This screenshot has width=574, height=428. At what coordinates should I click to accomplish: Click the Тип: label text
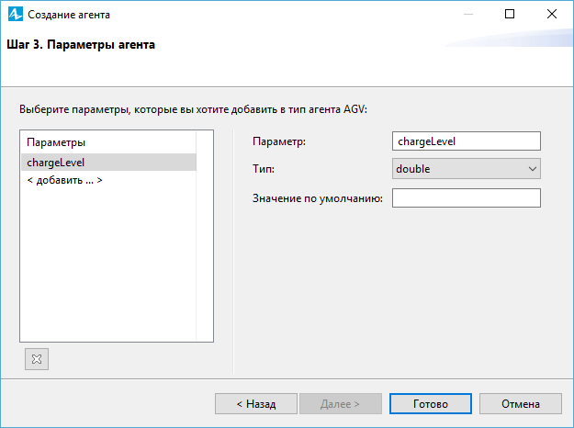264,169
